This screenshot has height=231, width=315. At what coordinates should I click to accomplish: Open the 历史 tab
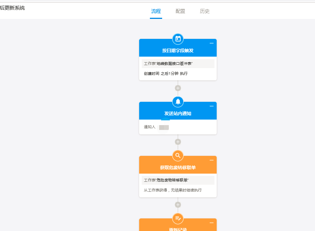tap(205, 11)
